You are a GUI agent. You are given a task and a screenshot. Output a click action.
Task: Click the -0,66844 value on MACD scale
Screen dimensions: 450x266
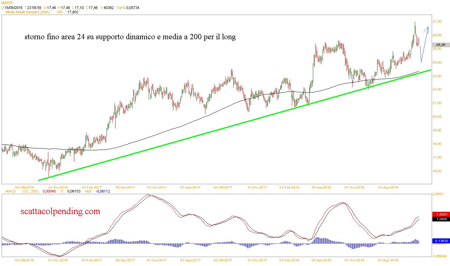[x=439, y=256]
